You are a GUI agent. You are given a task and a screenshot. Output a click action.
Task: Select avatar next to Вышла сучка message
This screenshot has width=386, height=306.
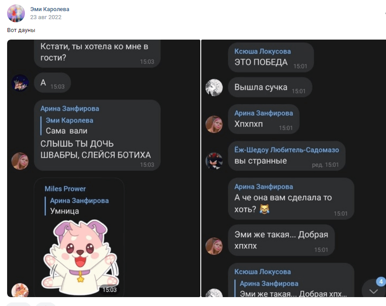pyautogui.click(x=214, y=88)
